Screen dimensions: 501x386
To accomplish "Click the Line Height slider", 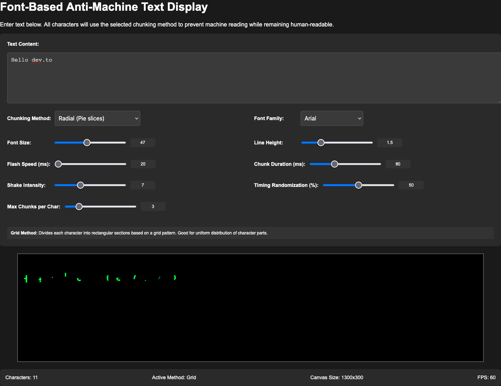I will pos(337,143).
